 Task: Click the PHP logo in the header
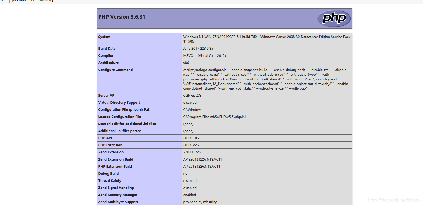(x=334, y=19)
